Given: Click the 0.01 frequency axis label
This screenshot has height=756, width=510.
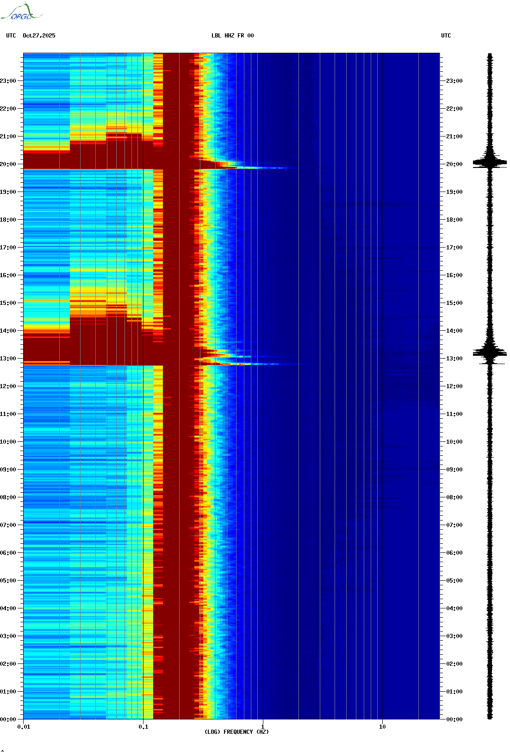Looking at the screenshot, I should tap(24, 727).
